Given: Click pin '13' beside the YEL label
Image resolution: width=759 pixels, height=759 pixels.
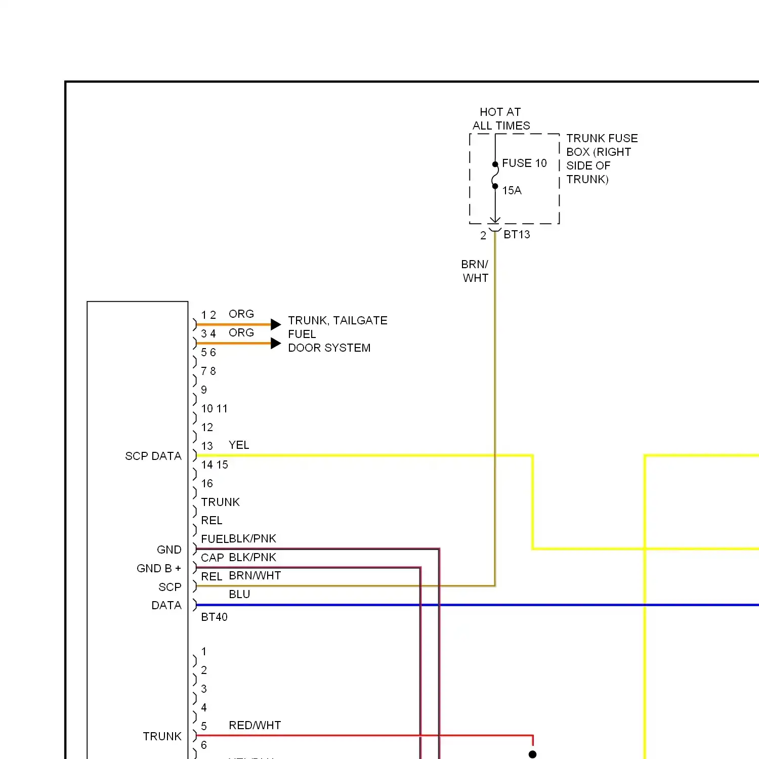Looking at the screenshot, I should tap(207, 446).
